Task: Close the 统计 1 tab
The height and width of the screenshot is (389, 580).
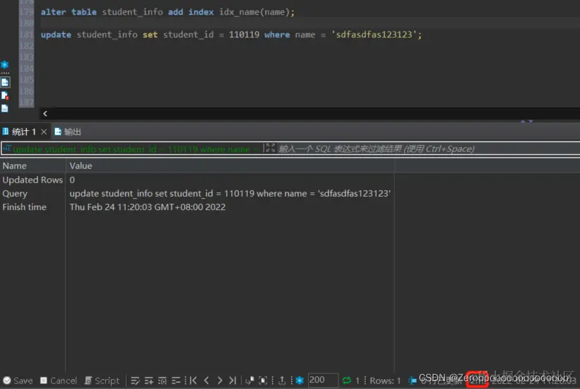Action: pyautogui.click(x=44, y=132)
